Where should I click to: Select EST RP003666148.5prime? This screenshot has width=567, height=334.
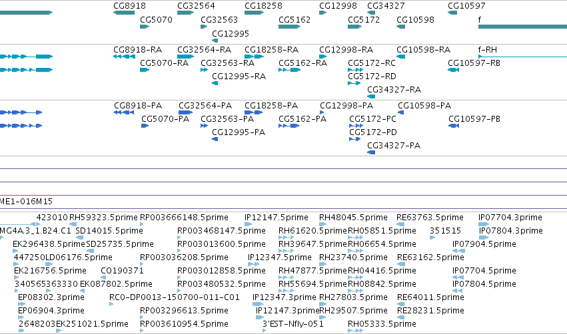click(184, 218)
